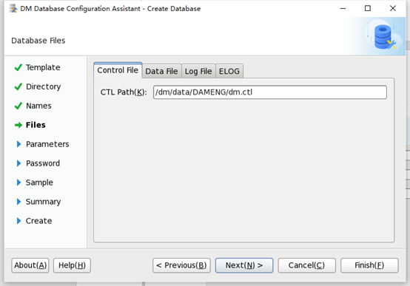Image resolution: width=410 pixels, height=286 pixels.
Task: Select the Sample step
Action: [x=39, y=183]
